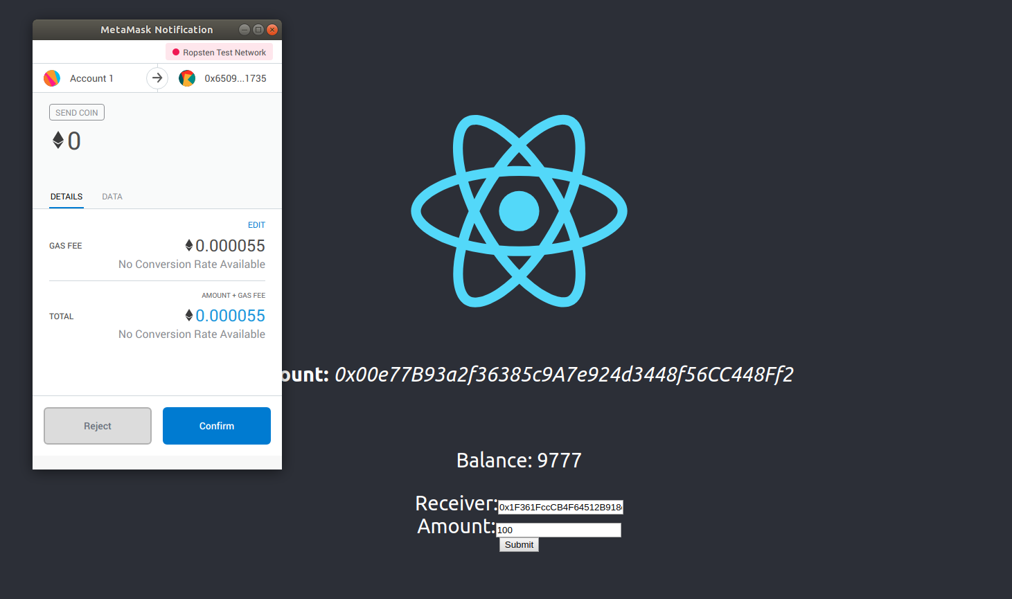Click the Balance: 9777 text

point(519,461)
